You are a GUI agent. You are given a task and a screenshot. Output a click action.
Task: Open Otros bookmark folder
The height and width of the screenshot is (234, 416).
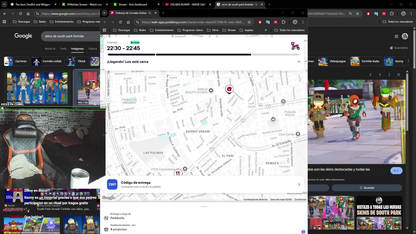[x=212, y=30]
